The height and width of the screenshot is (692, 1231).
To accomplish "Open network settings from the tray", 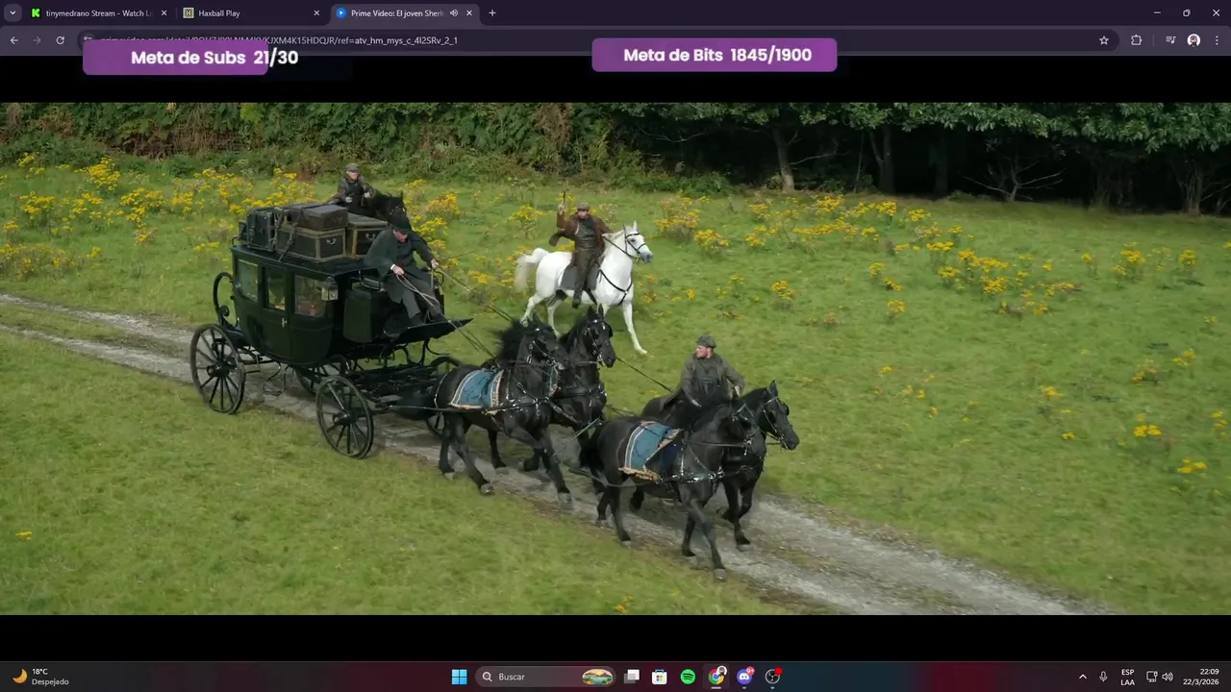I will point(1151,677).
